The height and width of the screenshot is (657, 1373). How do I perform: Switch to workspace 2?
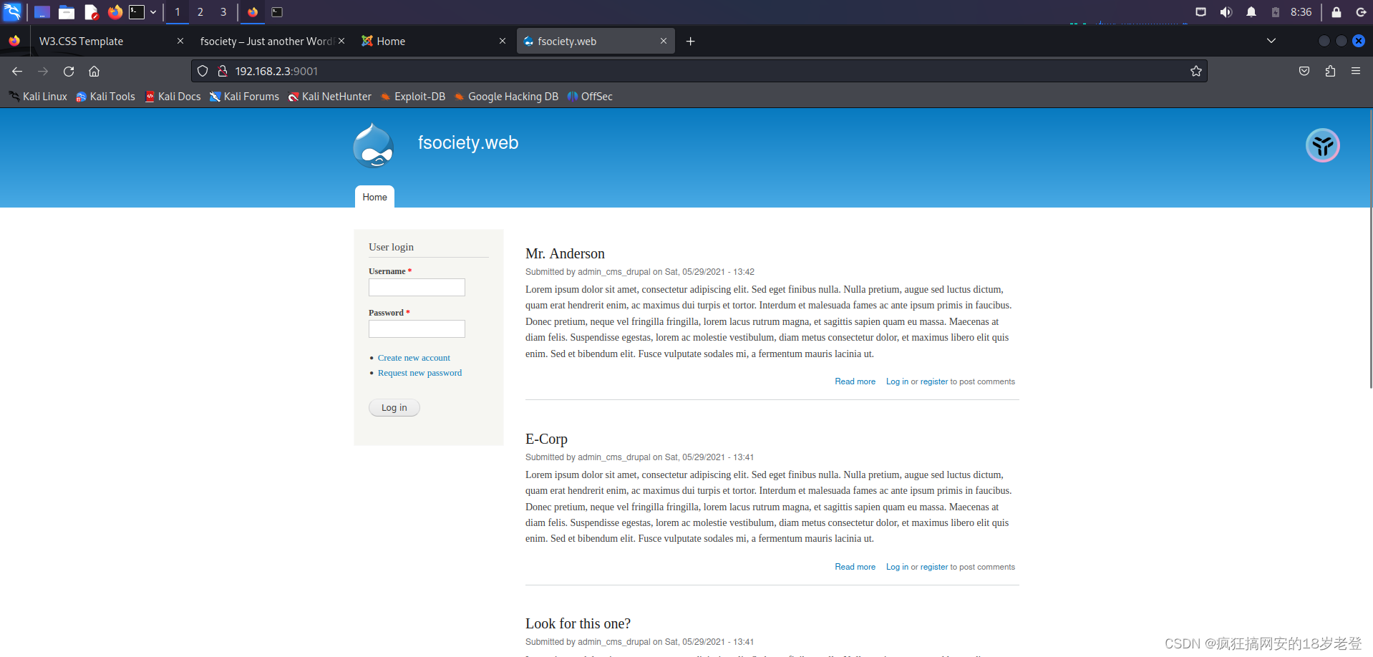tap(200, 12)
